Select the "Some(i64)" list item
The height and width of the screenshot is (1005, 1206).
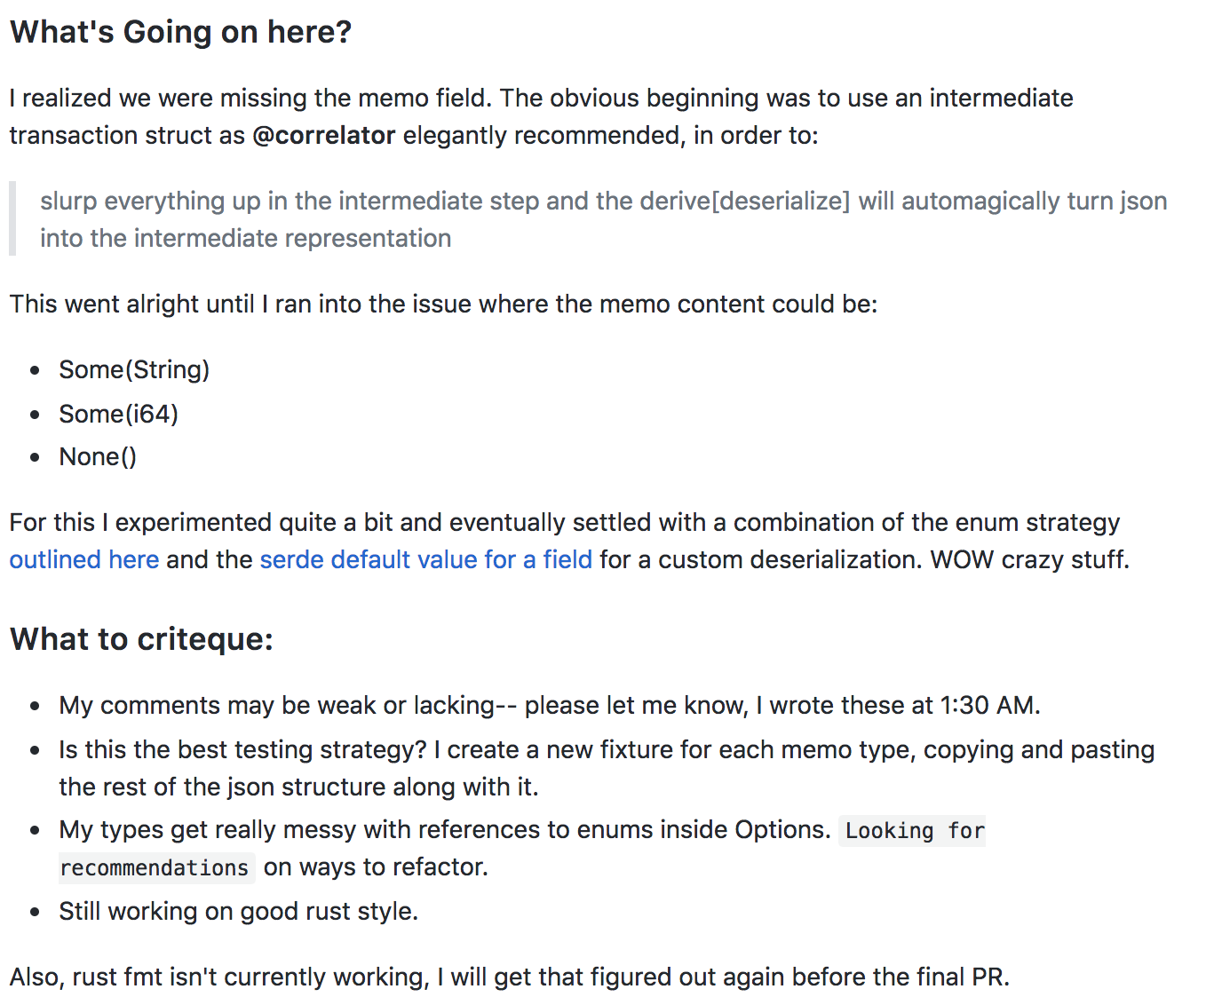tap(118, 415)
